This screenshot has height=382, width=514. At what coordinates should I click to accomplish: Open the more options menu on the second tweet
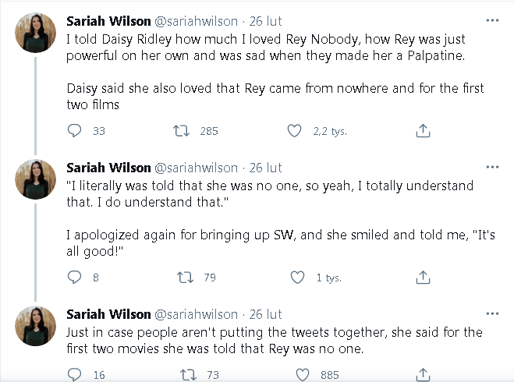click(491, 167)
